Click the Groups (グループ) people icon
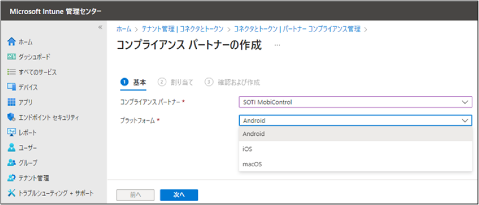 tap(11, 163)
